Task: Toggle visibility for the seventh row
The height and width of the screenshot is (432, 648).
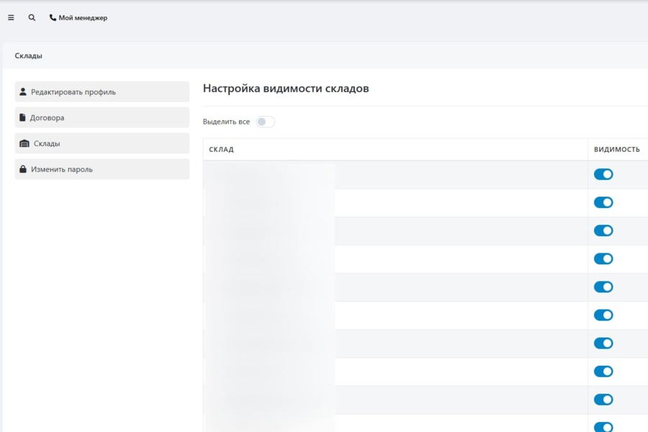Action: (x=603, y=343)
